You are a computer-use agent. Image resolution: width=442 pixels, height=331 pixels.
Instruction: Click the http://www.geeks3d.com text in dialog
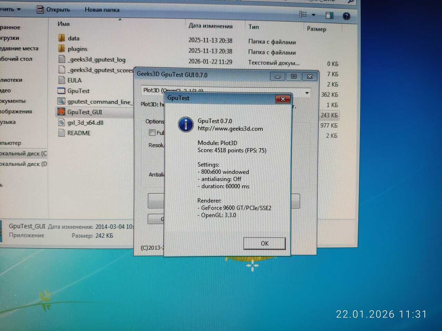[230, 129]
